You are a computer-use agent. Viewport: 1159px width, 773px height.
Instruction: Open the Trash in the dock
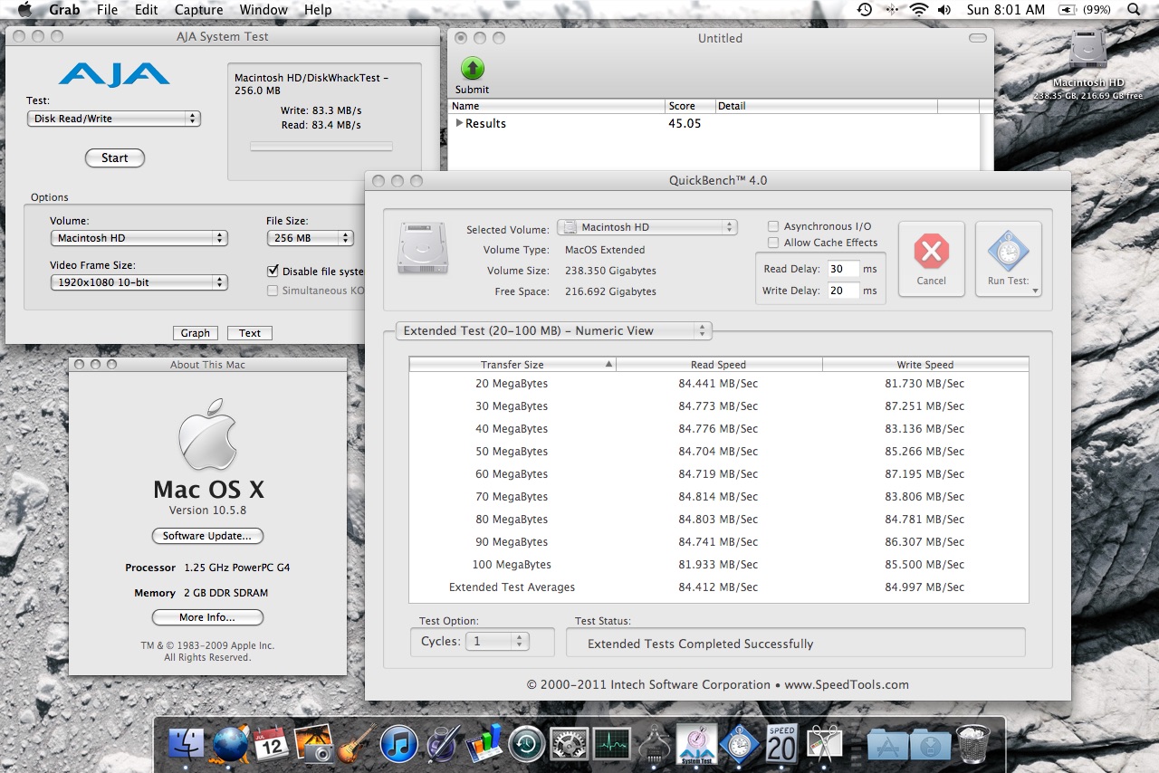[972, 744]
